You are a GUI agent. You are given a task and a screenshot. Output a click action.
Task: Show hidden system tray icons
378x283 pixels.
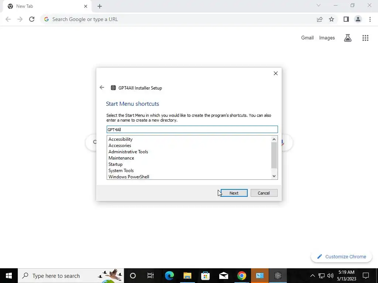coord(312,276)
